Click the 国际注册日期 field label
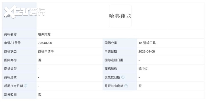Screen dimensions: 207x102 [x=114, y=60]
